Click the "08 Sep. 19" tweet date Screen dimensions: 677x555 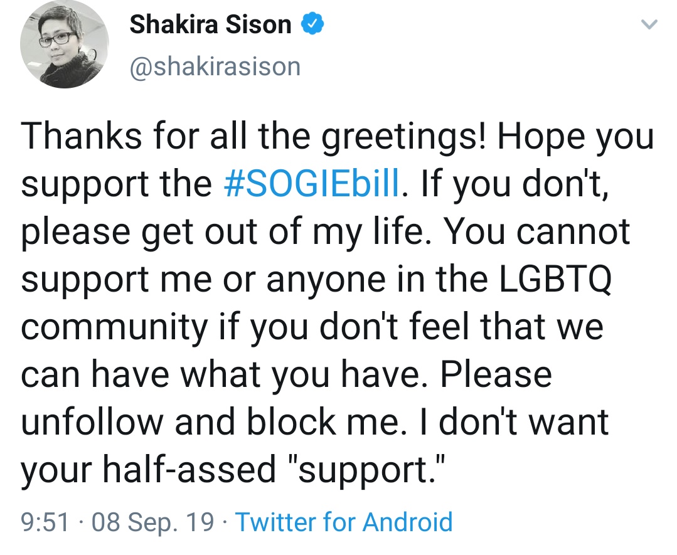152,522
